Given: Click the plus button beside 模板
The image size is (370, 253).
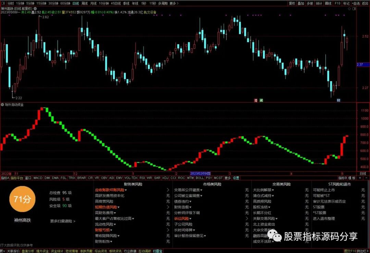Looking at the screenshot, I should coord(360,178).
